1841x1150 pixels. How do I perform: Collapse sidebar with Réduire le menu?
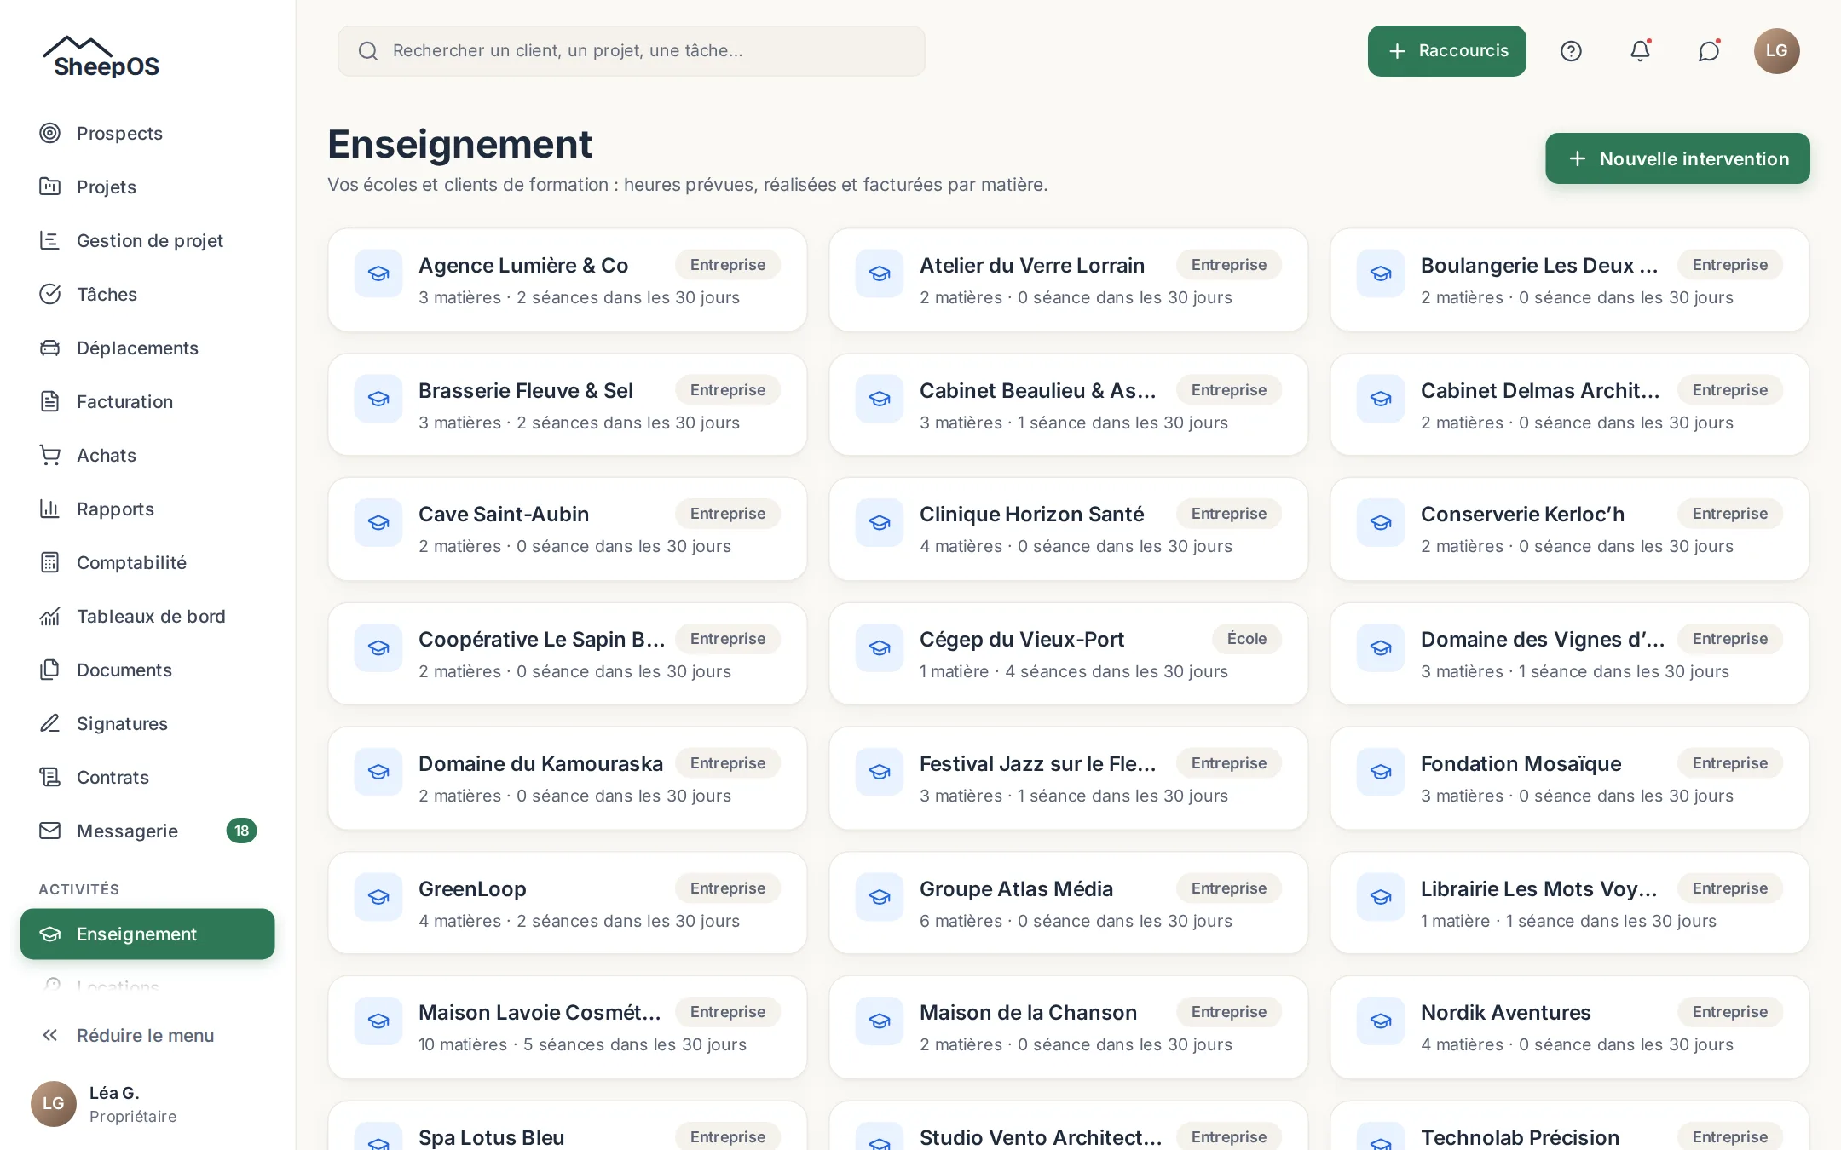(147, 1035)
